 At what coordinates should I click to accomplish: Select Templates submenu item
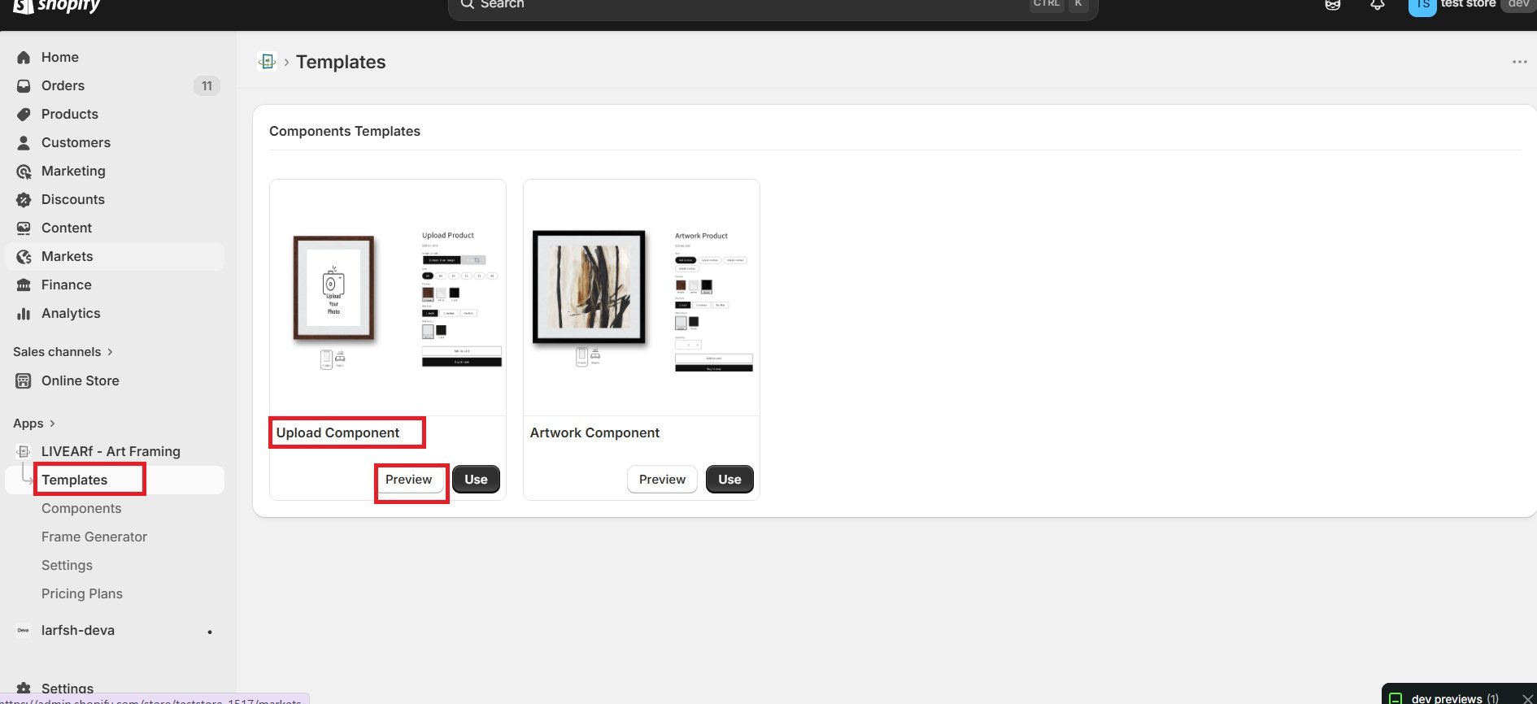tap(115, 480)
